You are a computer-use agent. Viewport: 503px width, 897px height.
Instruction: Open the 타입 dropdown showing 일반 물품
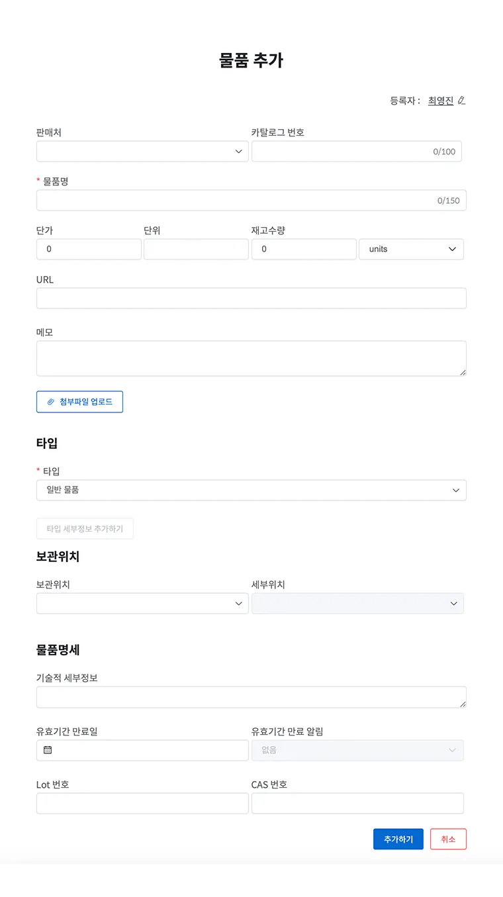point(251,491)
